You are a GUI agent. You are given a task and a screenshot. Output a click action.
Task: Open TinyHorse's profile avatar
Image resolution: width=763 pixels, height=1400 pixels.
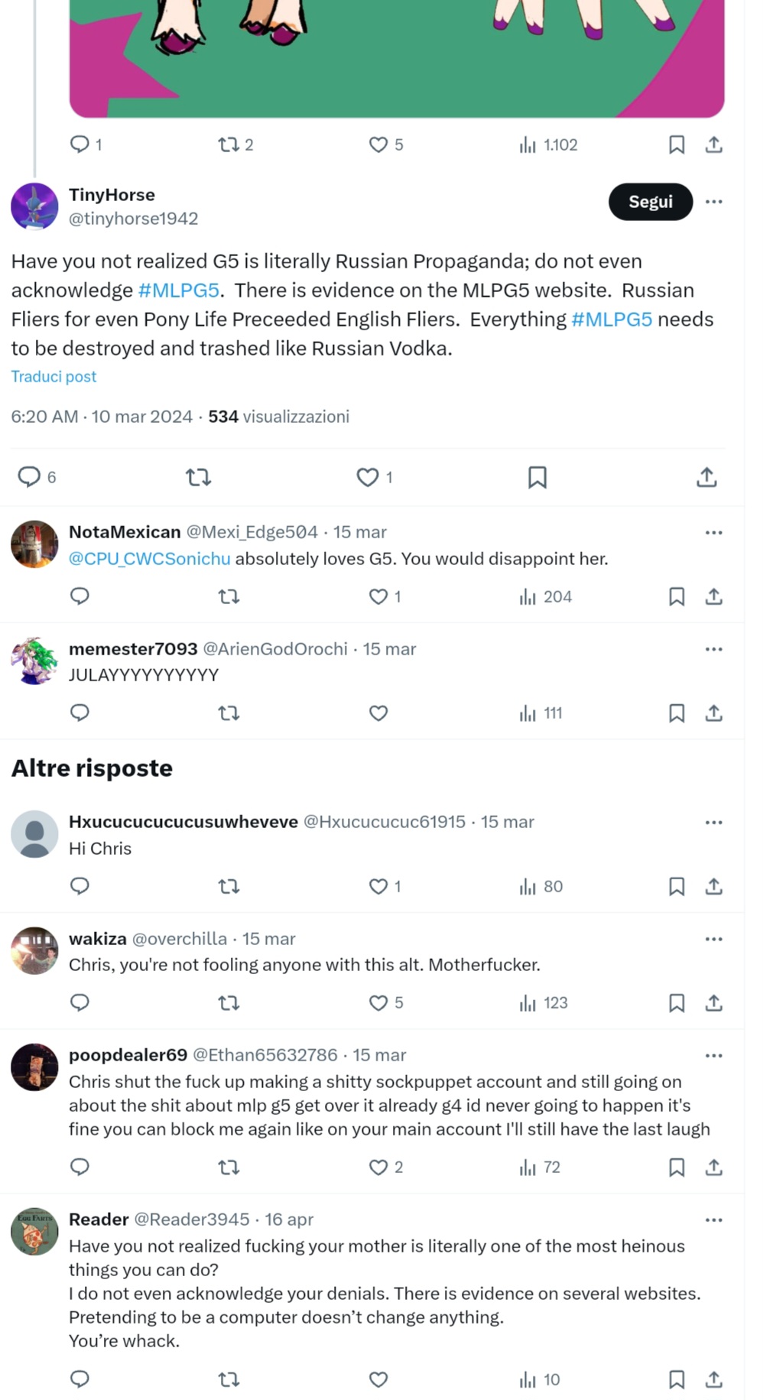point(34,206)
